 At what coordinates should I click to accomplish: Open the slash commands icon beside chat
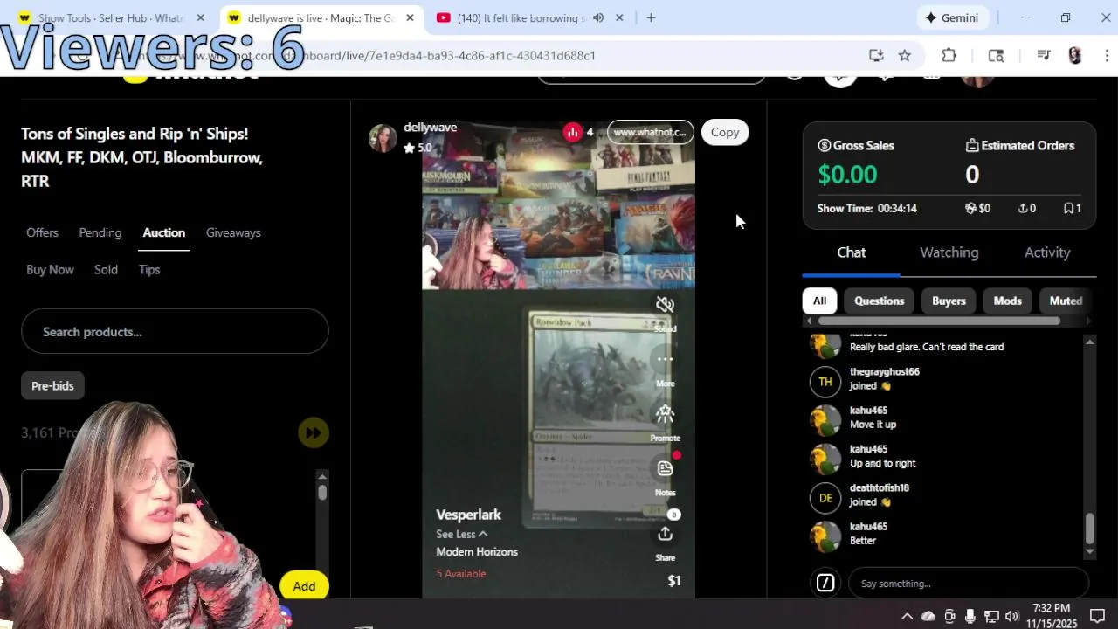tap(825, 583)
